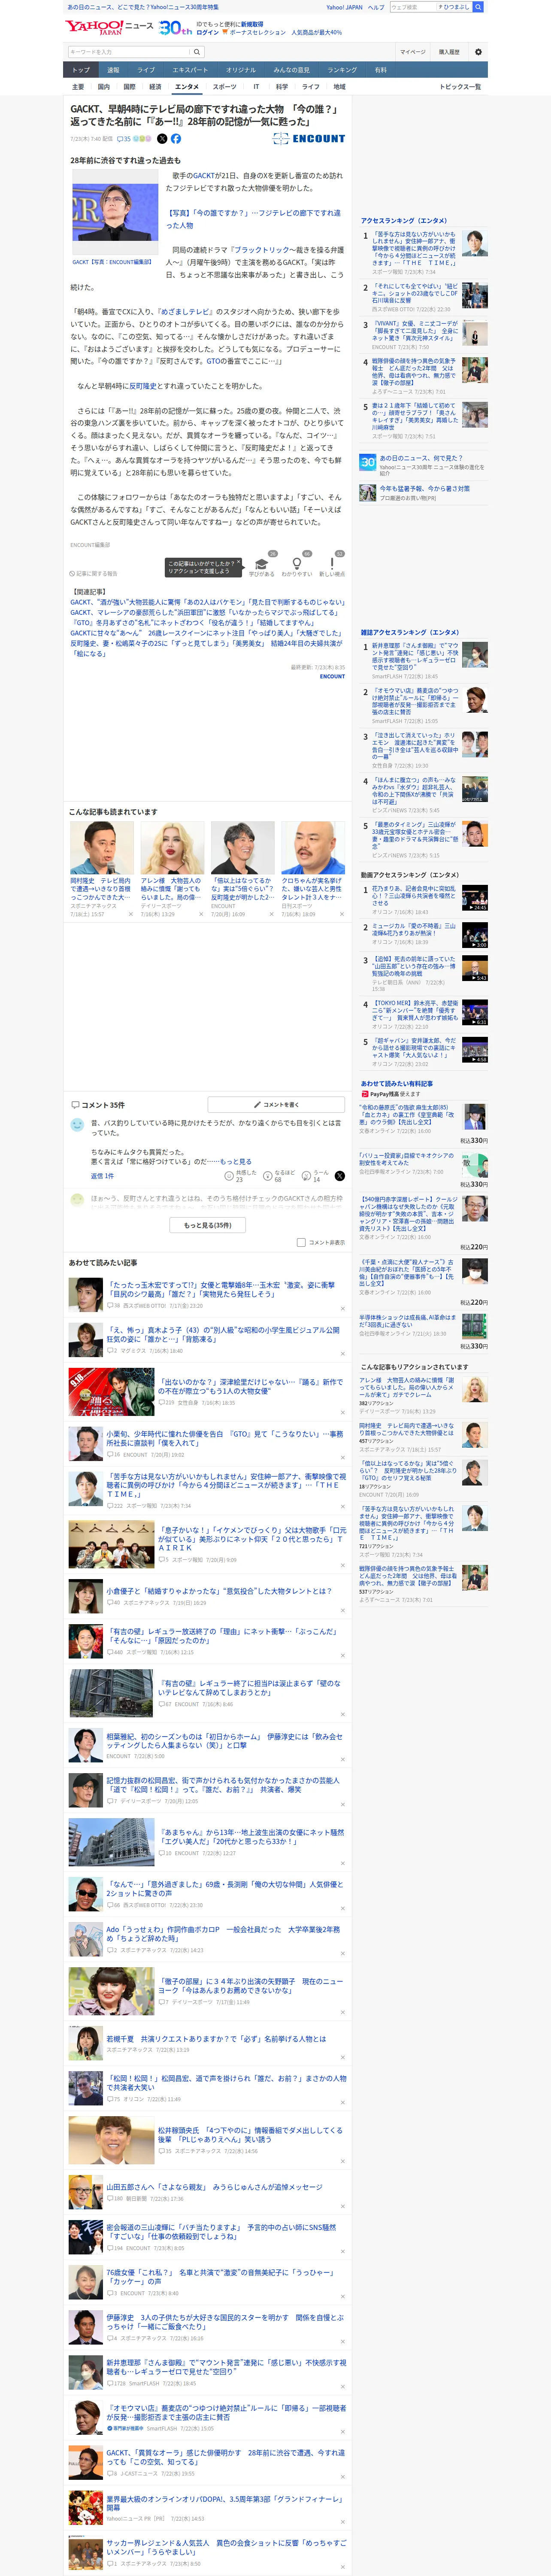Share the article on Facebook
Image resolution: width=551 pixels, height=2576 pixels.
click(x=176, y=139)
